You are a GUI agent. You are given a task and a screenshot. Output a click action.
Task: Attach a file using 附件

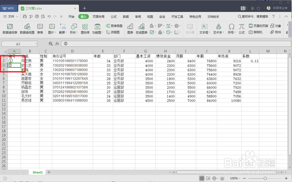(x=276, y=32)
